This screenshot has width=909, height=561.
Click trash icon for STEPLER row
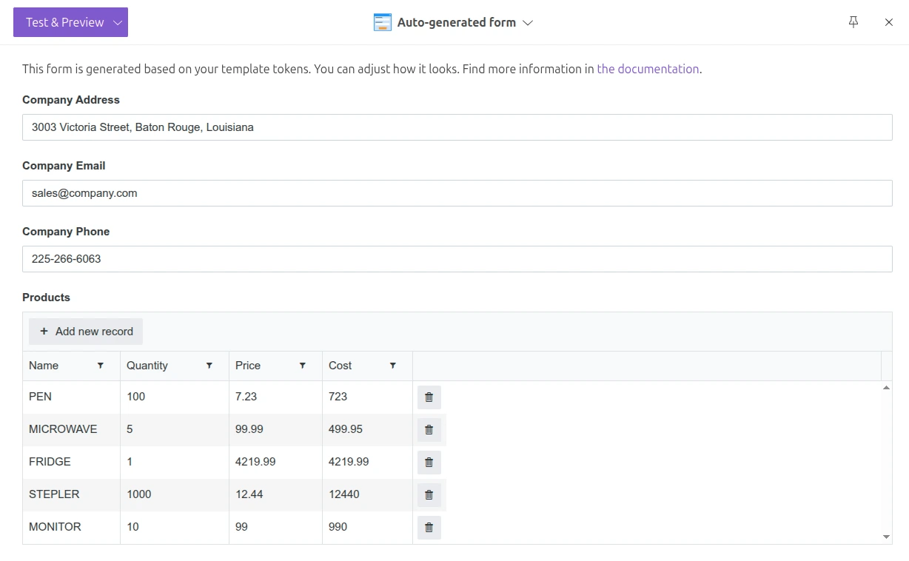pos(429,495)
